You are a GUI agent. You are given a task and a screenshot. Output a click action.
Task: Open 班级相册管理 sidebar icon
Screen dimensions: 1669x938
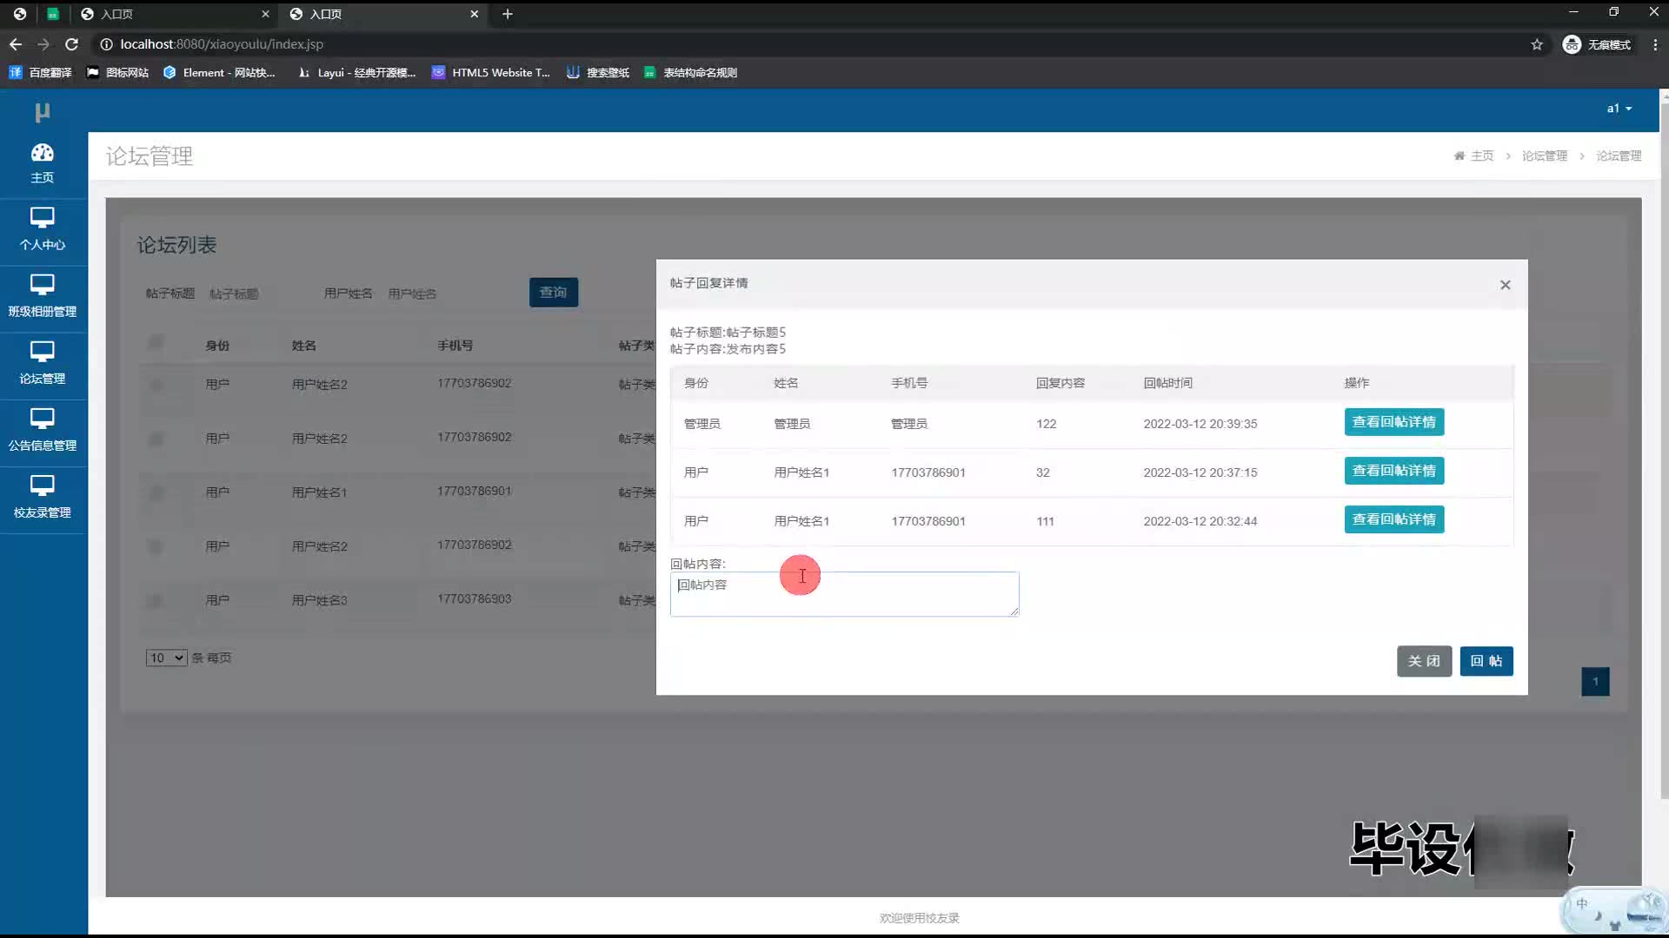pos(42,285)
